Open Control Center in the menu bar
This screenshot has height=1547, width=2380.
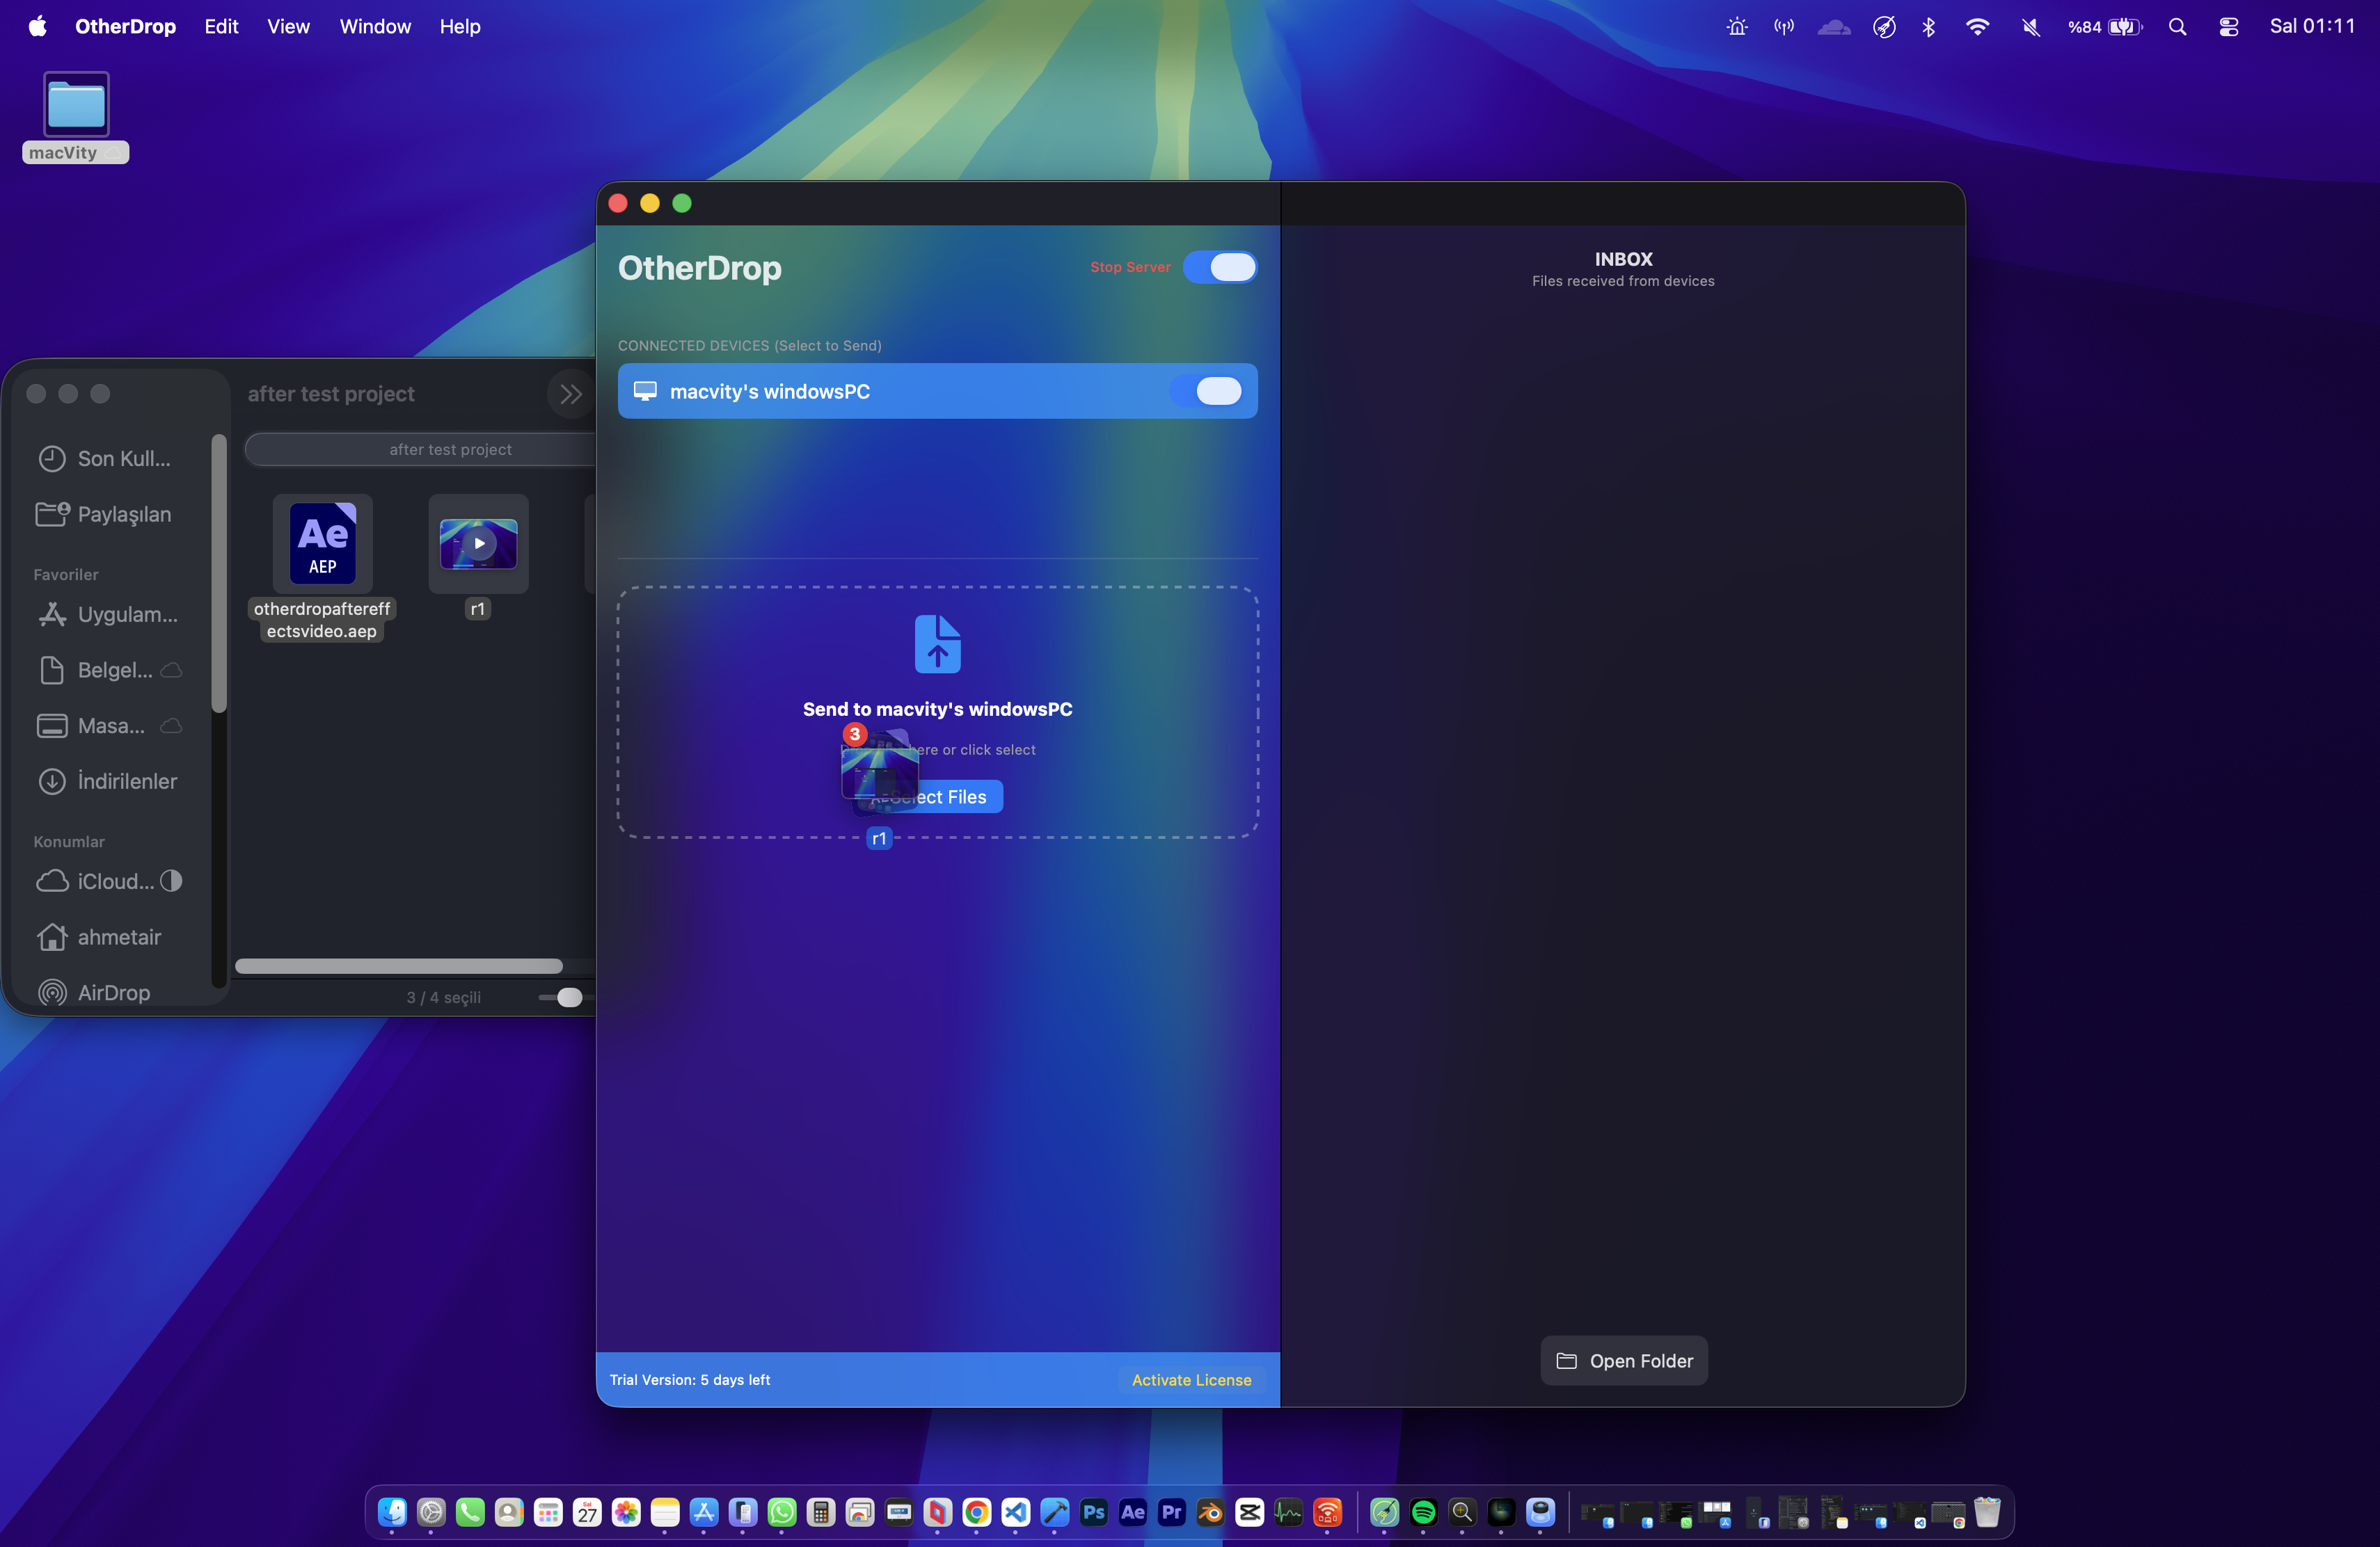click(2228, 27)
